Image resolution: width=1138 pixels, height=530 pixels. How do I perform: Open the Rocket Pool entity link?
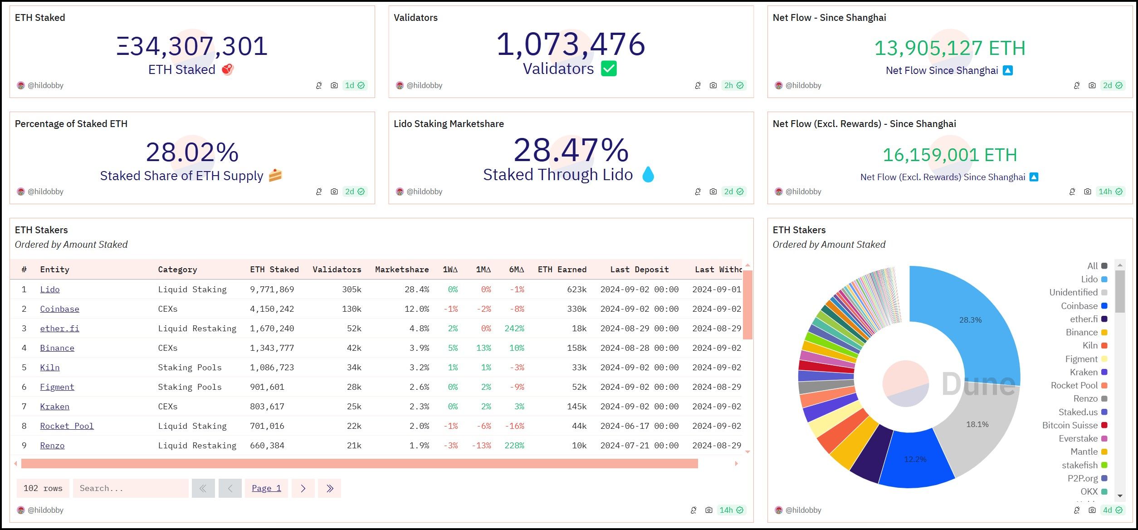[67, 426]
